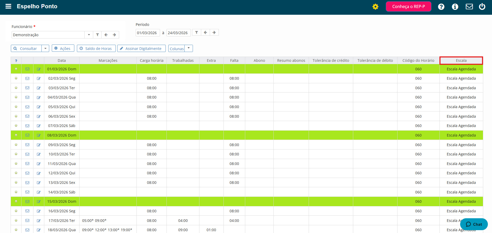Open envelope icon for 01/03/2026 Dom
Screen dimensions: 492x233
[27, 69]
